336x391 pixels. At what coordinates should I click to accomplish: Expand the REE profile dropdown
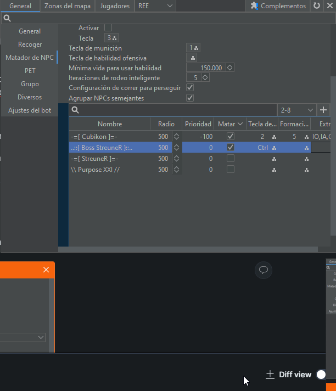[x=155, y=6]
